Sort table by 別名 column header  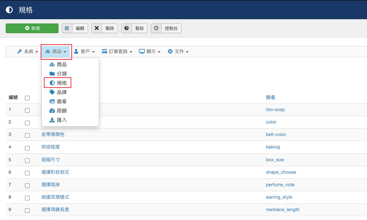(x=270, y=98)
